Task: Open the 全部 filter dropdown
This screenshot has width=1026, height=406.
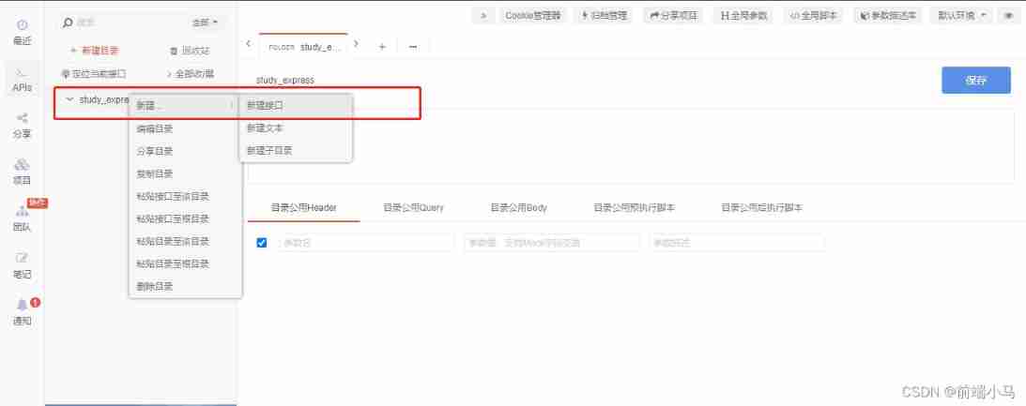Action: point(204,23)
